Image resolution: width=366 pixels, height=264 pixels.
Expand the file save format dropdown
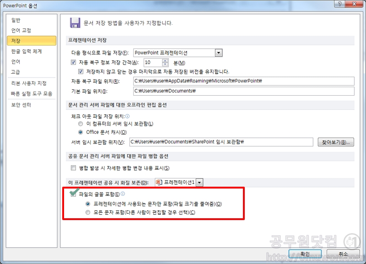(219, 53)
